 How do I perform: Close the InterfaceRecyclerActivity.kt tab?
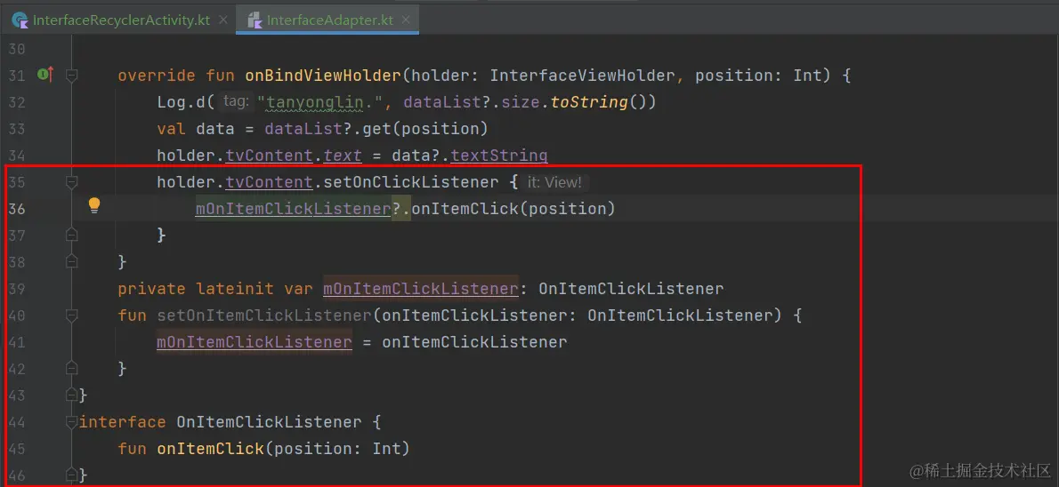coord(223,20)
